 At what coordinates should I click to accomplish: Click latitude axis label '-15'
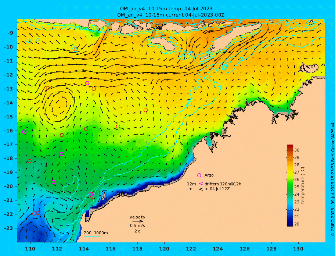click(x=9, y=117)
